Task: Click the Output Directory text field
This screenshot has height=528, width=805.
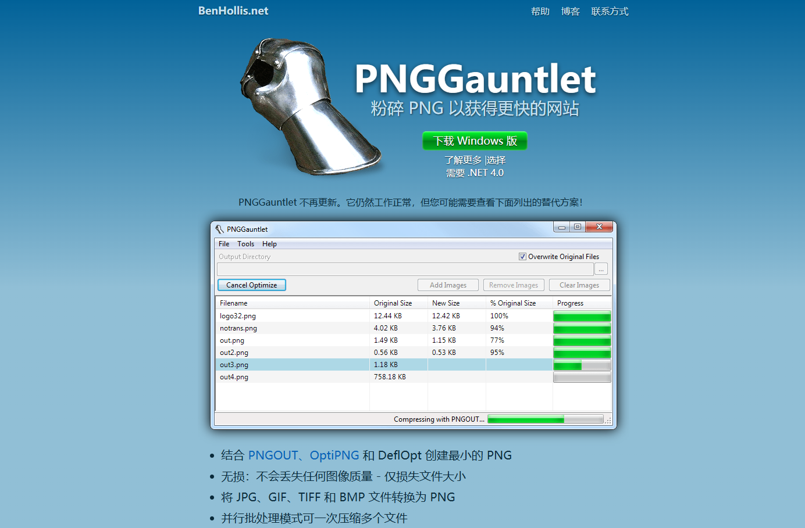Action: (x=405, y=269)
